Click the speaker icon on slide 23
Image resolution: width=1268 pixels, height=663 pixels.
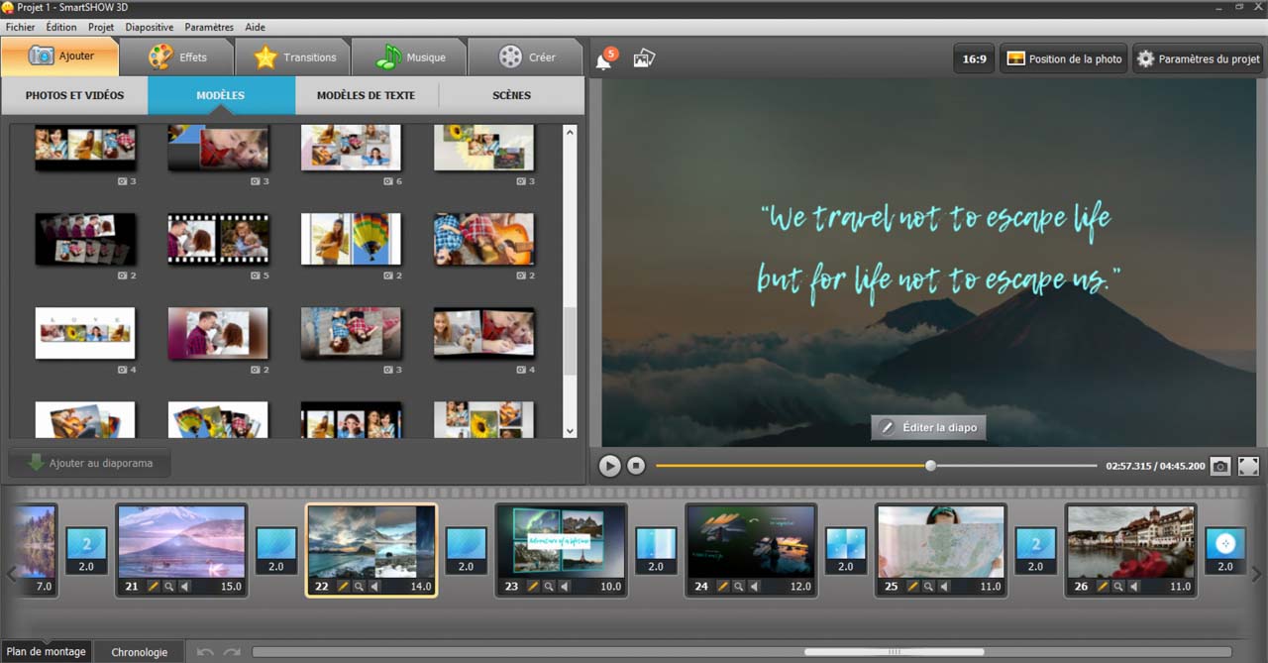tap(564, 587)
